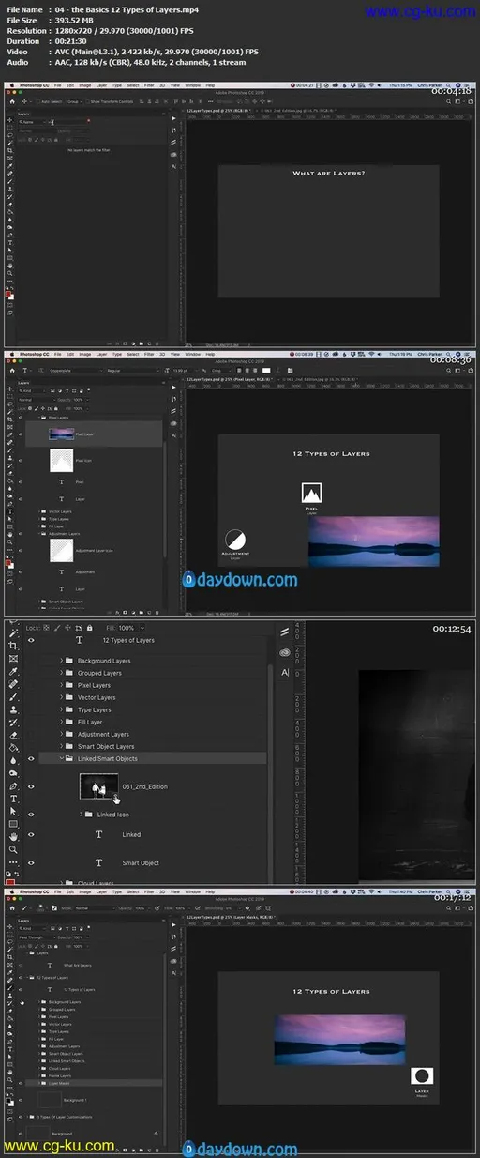The width and height of the screenshot is (480, 1158).
Task: Open File menu in 00:08:36 frame
Action: tap(57, 354)
